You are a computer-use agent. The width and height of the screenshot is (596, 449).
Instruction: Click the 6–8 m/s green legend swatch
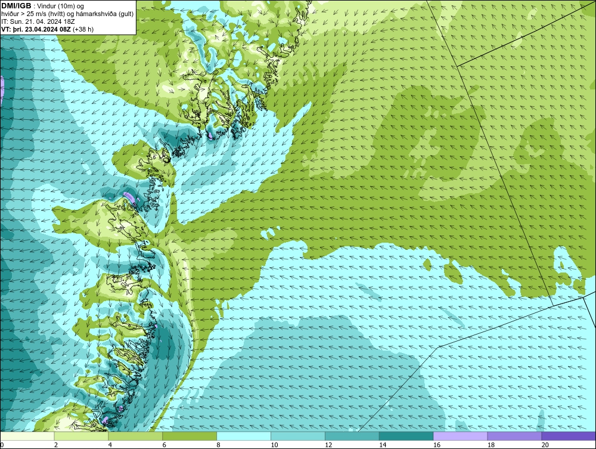click(190, 436)
